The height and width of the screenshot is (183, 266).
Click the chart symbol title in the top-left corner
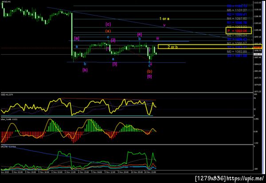6,1
